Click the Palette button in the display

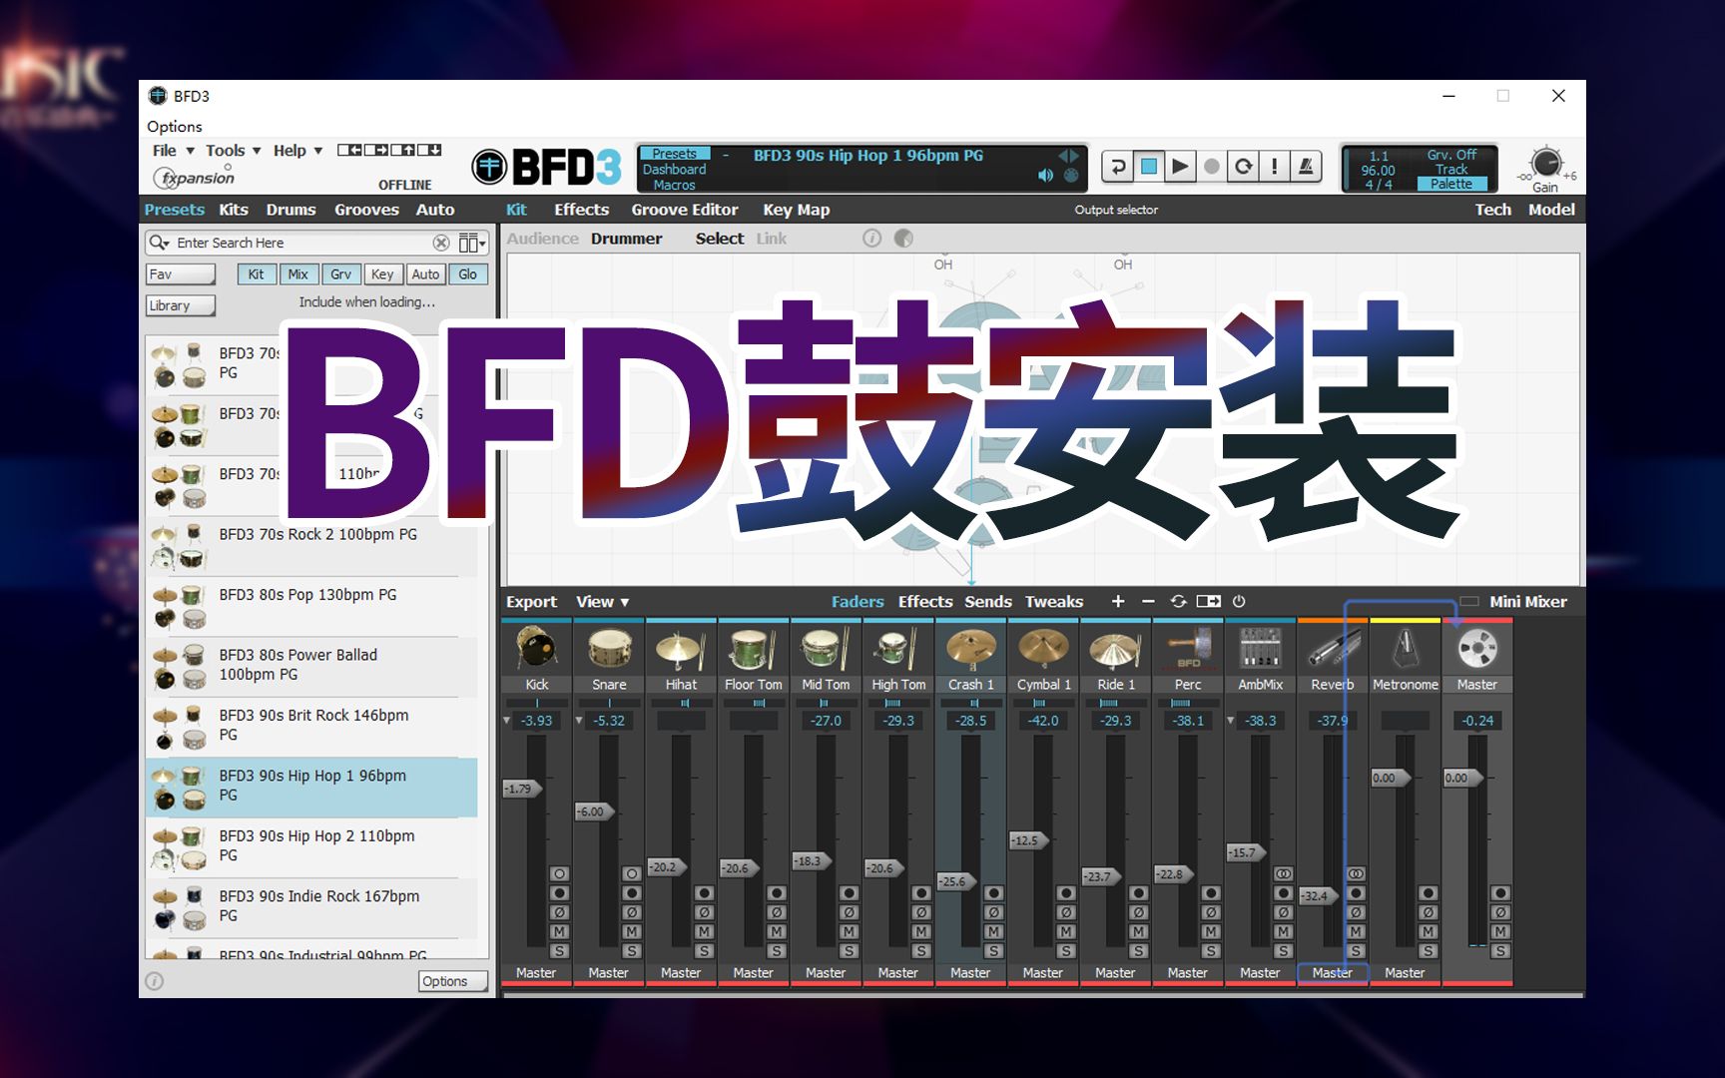click(x=1451, y=184)
